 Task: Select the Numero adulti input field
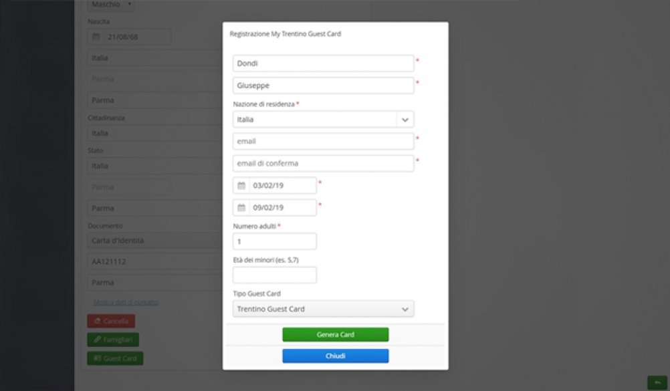coord(275,241)
